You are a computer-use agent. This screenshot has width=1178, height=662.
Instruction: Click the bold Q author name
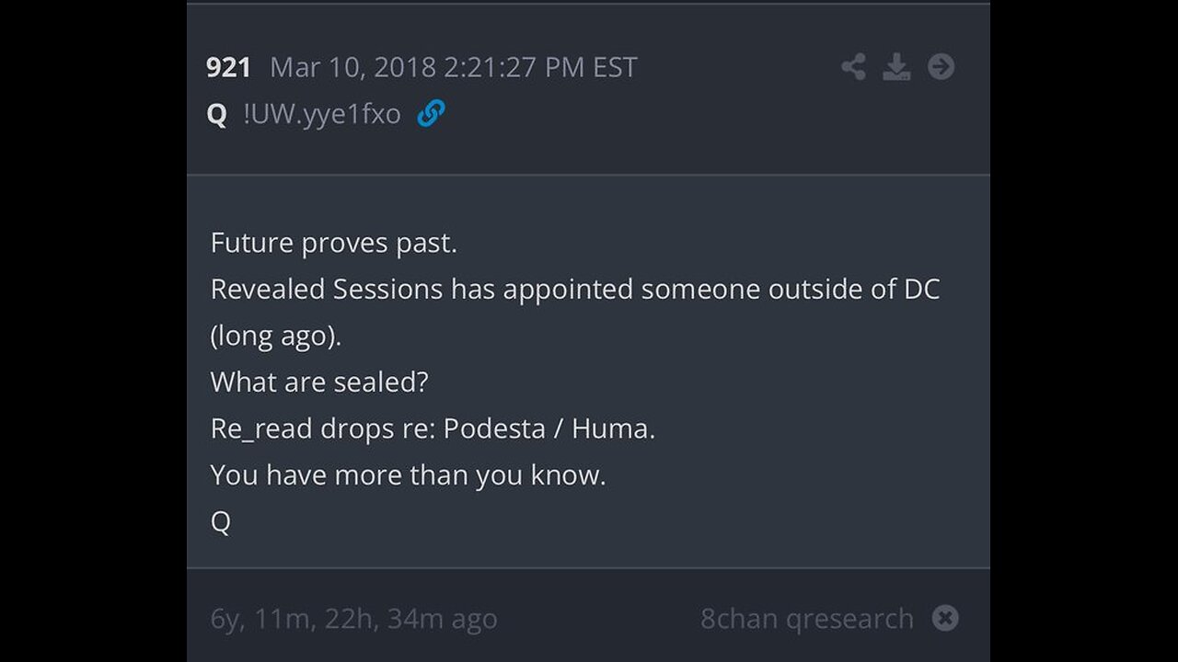[216, 115]
